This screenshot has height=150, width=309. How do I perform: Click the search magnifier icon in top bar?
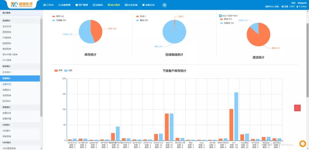(x=165, y=5)
